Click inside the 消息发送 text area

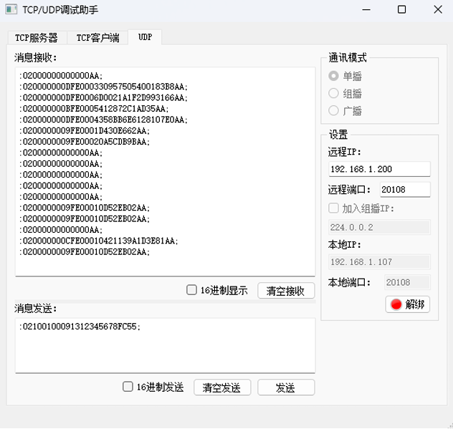165,344
